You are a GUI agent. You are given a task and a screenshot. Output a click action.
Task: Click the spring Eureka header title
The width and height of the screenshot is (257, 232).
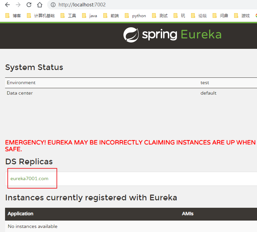[x=182, y=34]
